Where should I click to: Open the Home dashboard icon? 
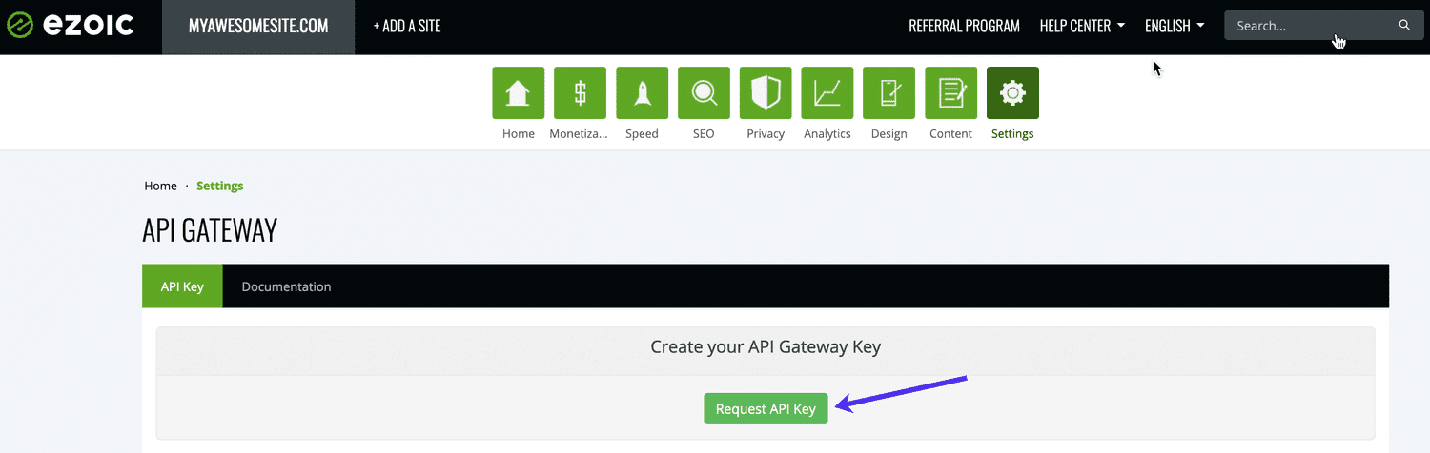518,93
